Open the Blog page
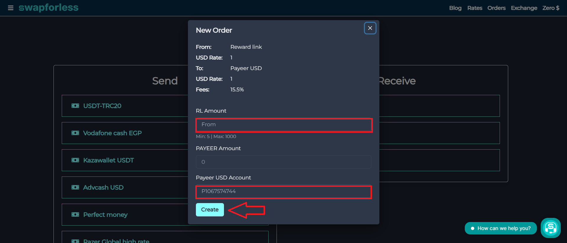This screenshot has height=243, width=567. 455,8
